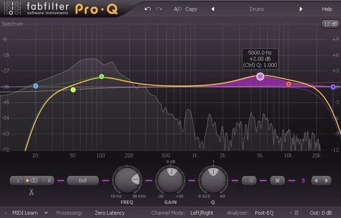Viewport: 341px width, 218px height.
Task: Open the MIDI Learn dropdown arrow
Action: (46, 213)
